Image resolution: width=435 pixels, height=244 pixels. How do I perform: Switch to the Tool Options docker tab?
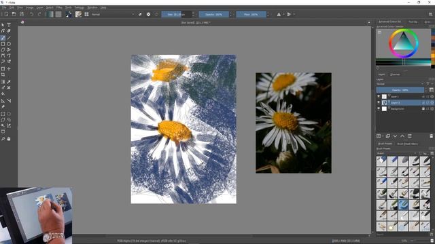pos(413,22)
